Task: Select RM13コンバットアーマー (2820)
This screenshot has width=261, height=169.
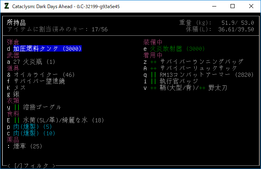Action: [x=203, y=75]
